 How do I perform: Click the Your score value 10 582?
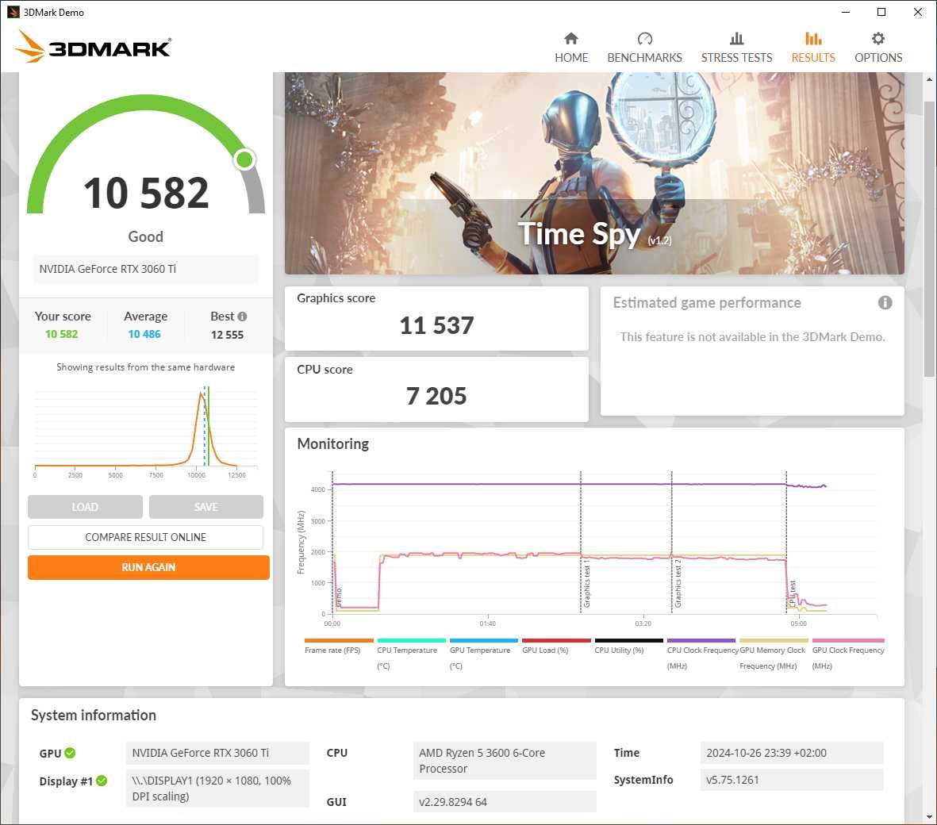coord(62,334)
